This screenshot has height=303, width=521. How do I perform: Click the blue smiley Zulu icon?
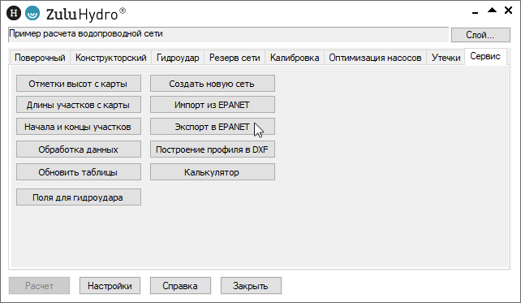point(32,13)
